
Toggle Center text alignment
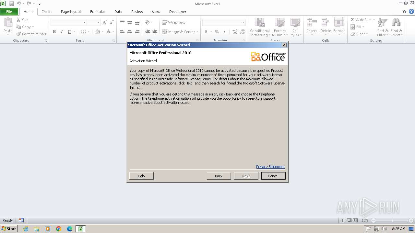point(130,32)
